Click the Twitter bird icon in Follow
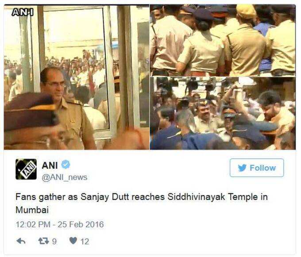The image size is (301, 257). 242,168
